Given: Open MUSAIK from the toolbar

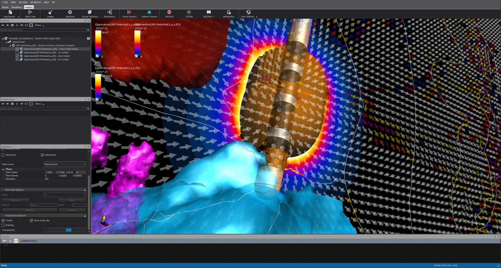Looking at the screenshot, I should [x=169, y=14].
